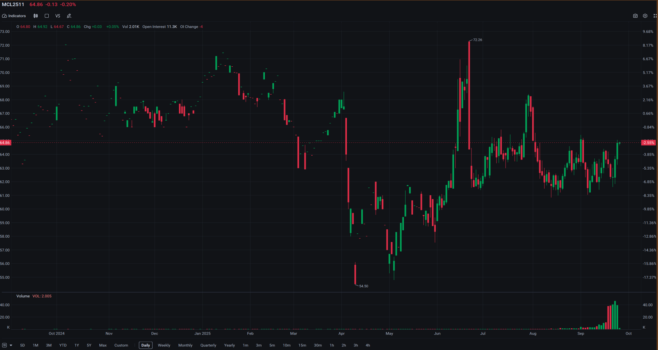Expand the 1D interval dropdown arrow

(11, 346)
